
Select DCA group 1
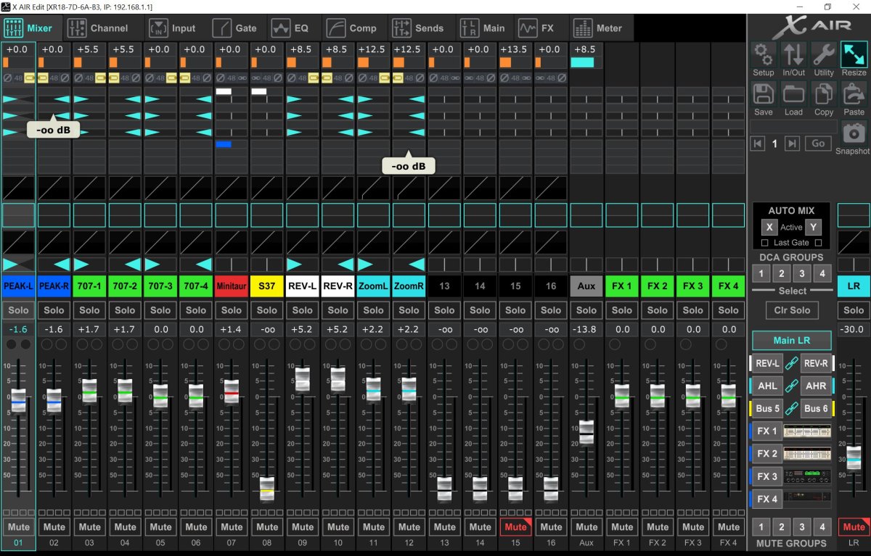pyautogui.click(x=761, y=273)
